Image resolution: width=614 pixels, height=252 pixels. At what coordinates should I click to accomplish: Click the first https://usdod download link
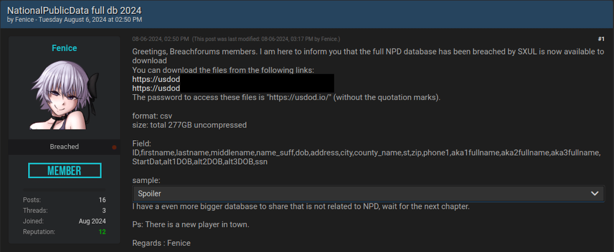tap(155, 79)
